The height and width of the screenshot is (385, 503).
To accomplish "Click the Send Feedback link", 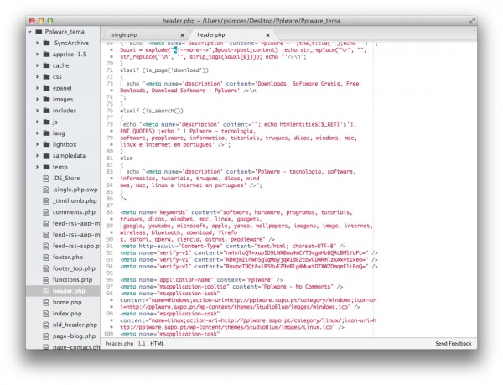I will coord(454,344).
